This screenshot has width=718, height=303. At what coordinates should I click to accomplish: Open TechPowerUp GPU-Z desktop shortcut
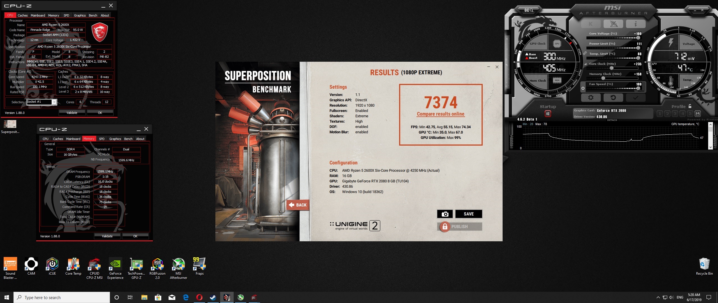(x=136, y=268)
